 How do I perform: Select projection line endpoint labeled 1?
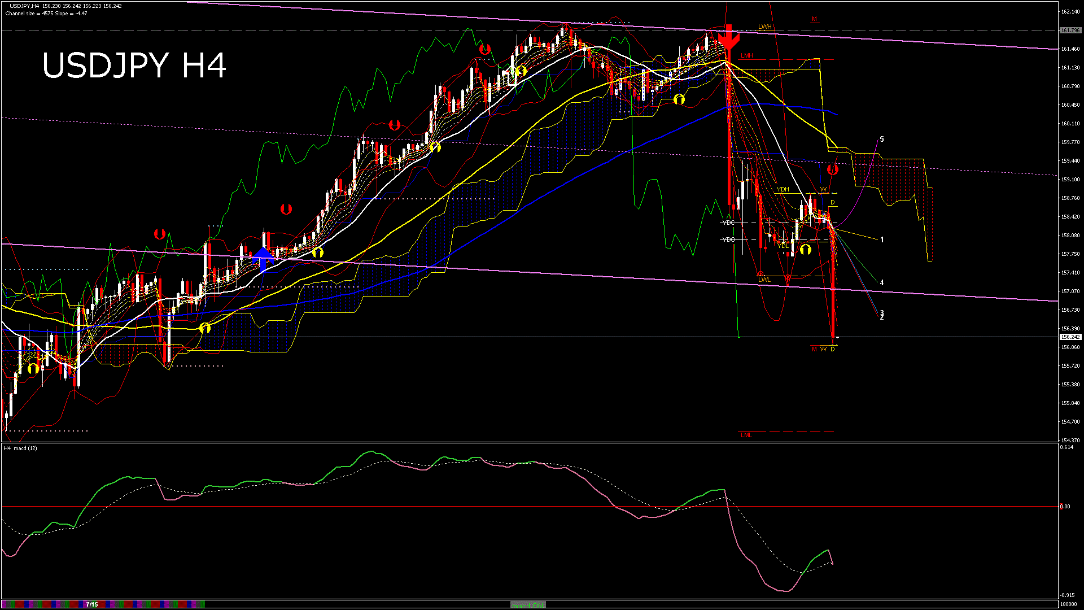pyautogui.click(x=882, y=239)
